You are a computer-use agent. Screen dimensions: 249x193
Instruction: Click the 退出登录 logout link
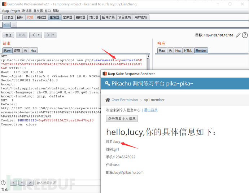point(151,110)
